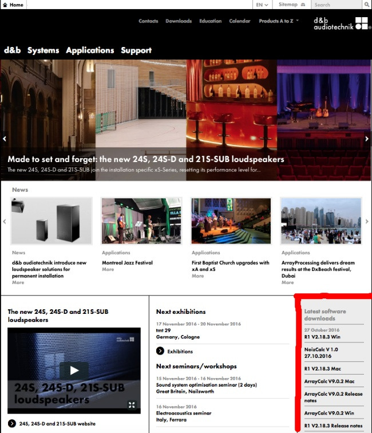
Task: Play the 24S loudspeakers video
Action: [74, 371]
